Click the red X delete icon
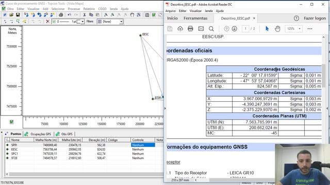Screen dimensions: 330x185 click(x=48, y=22)
